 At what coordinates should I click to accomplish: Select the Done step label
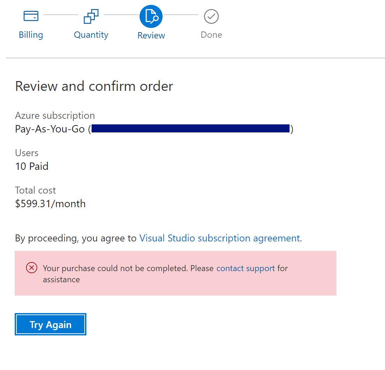coord(212,35)
